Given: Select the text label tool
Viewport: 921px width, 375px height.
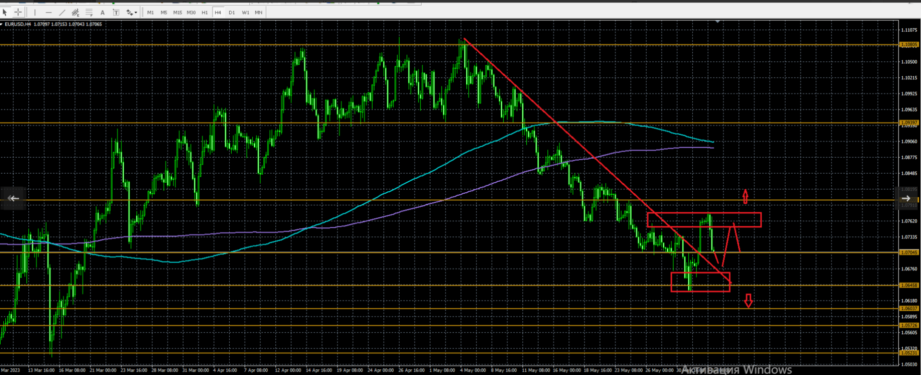Looking at the screenshot, I should [116, 12].
